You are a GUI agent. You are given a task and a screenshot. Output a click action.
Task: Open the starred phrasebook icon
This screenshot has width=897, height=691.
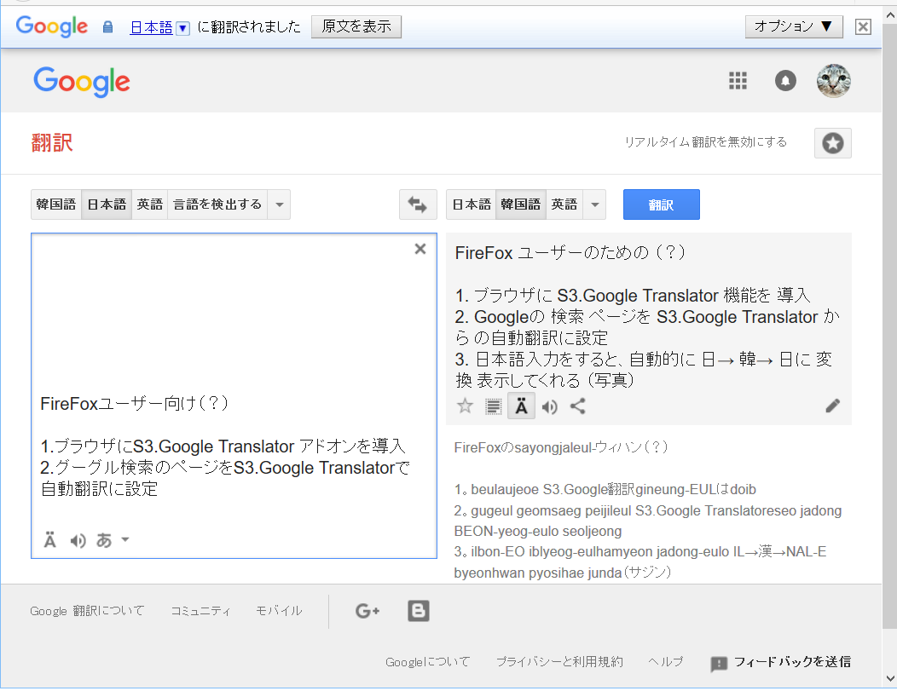(x=832, y=144)
